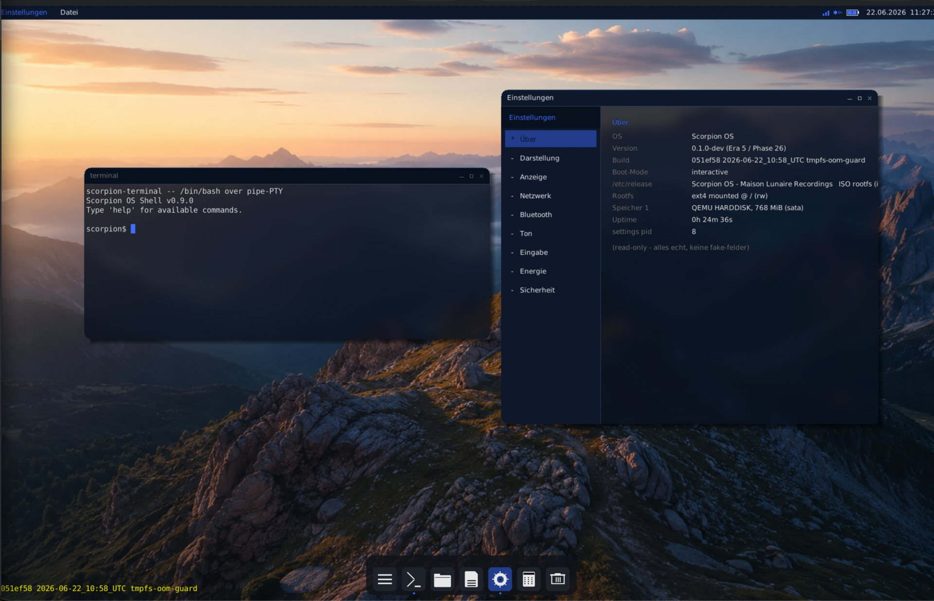934x601 pixels.
Task: Open the Ton settings page
Action: [550, 233]
